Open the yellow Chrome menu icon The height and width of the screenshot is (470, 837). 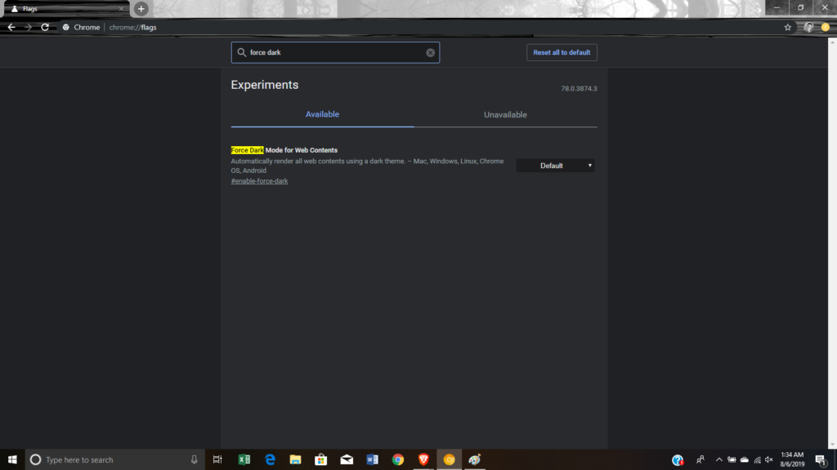[x=826, y=27]
